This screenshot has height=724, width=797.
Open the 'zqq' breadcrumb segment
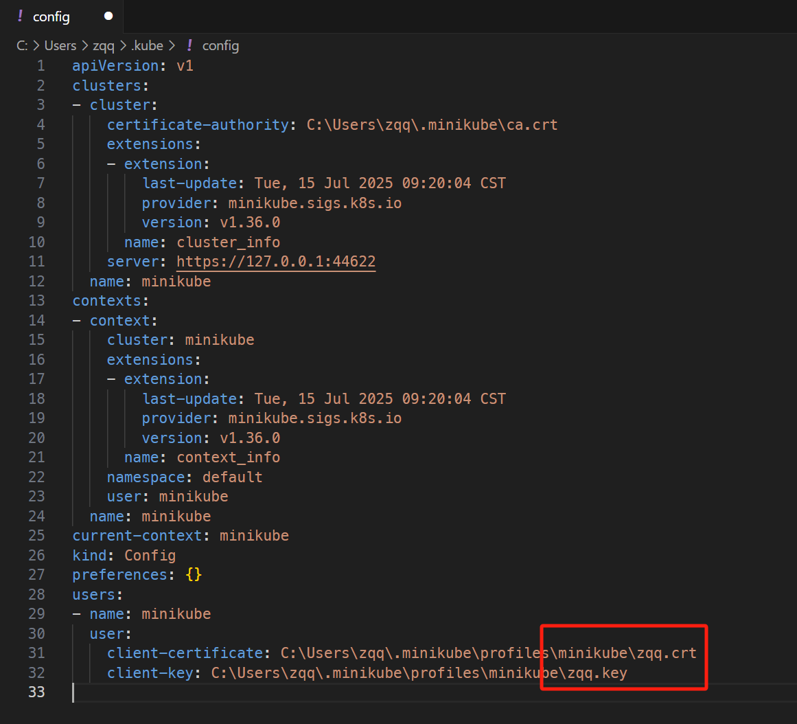[104, 46]
